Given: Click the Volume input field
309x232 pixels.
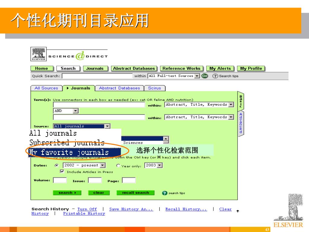Looking at the screenshot, I should click(x=60, y=180).
